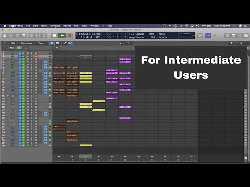Open the Note Pads icon

pos(233,36)
